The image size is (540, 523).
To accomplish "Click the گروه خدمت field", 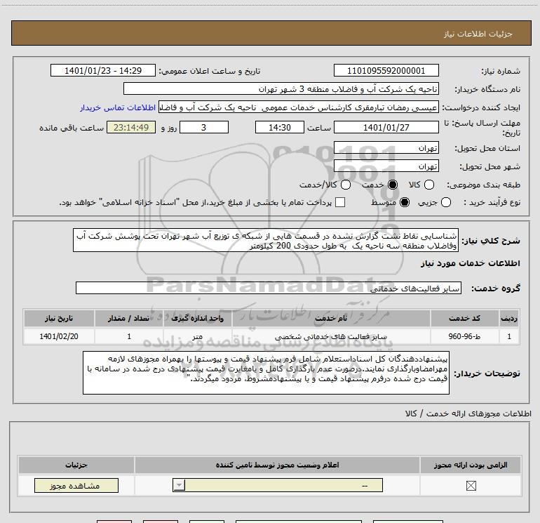I will (x=269, y=289).
